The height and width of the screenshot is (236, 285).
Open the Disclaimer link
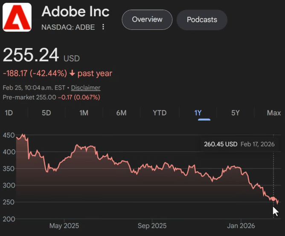85,88
